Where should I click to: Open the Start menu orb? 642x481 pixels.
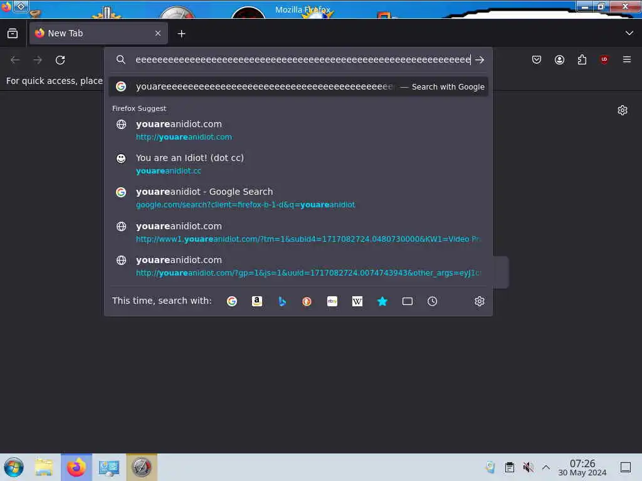pyautogui.click(x=14, y=467)
